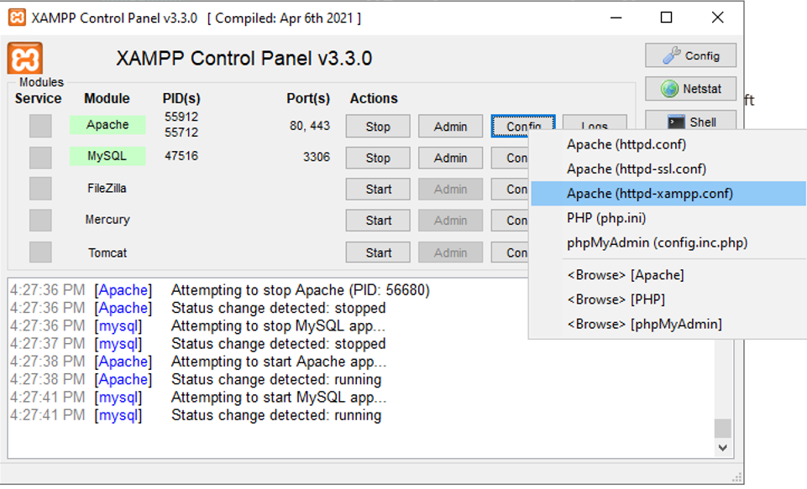Launch Shell via the command prompt icon
The height and width of the screenshot is (489, 807).
pos(689,121)
